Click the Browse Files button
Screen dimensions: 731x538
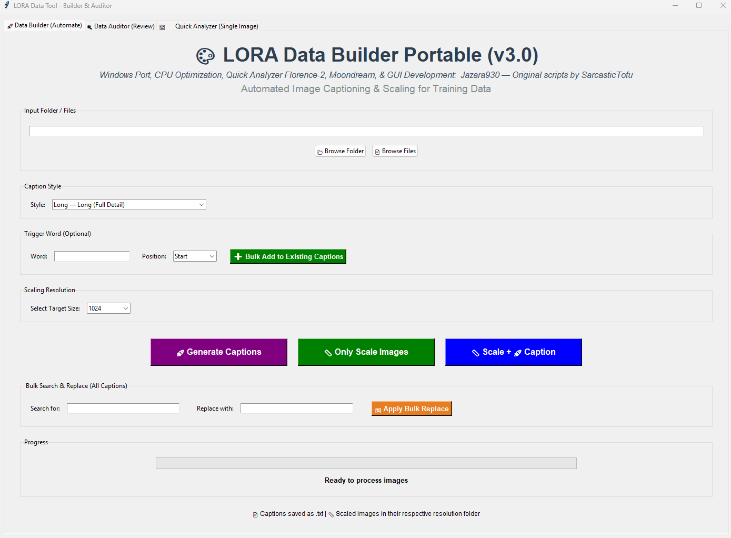point(395,151)
